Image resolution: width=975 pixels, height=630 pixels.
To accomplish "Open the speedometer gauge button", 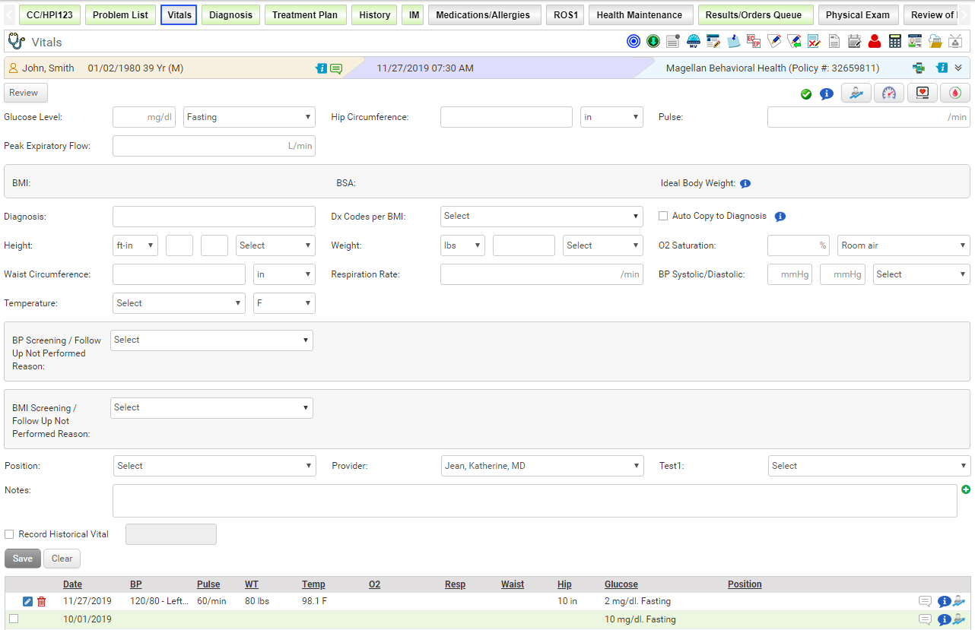I will 888,93.
